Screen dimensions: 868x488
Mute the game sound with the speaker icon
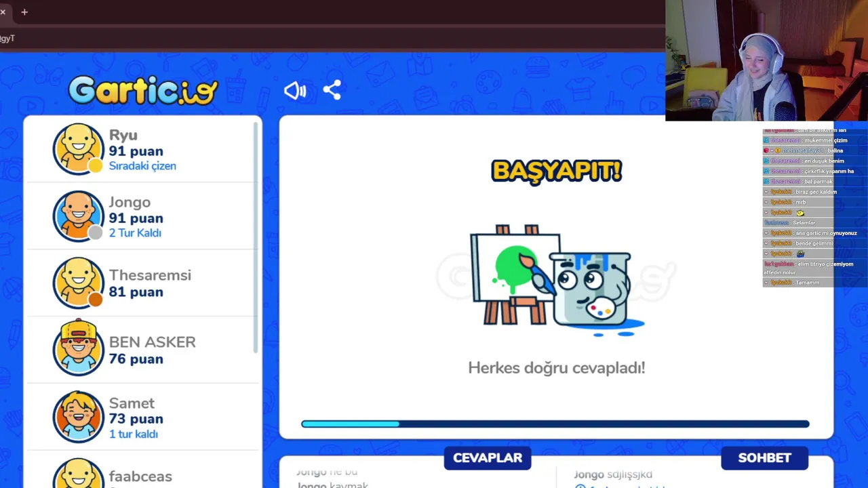click(295, 90)
